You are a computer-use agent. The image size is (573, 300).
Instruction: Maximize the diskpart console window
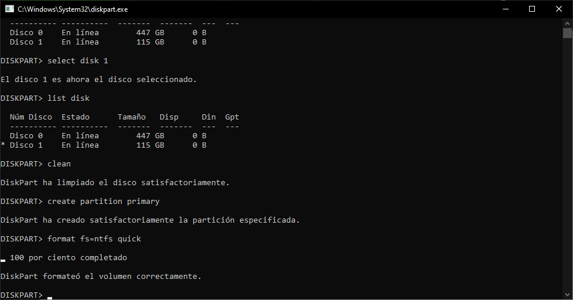tap(531, 9)
